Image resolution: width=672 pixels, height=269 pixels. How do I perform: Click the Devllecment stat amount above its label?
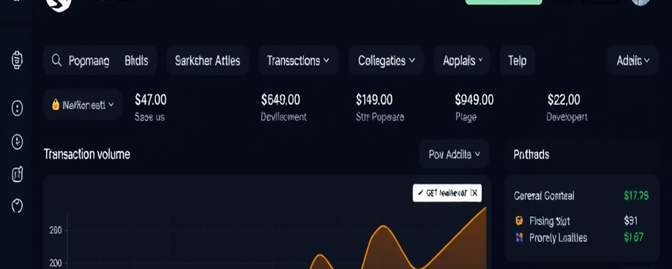click(281, 100)
